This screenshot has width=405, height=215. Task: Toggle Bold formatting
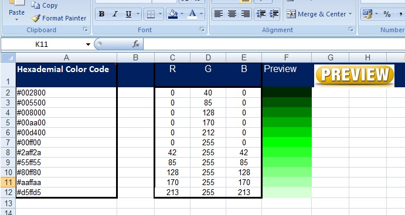point(102,14)
